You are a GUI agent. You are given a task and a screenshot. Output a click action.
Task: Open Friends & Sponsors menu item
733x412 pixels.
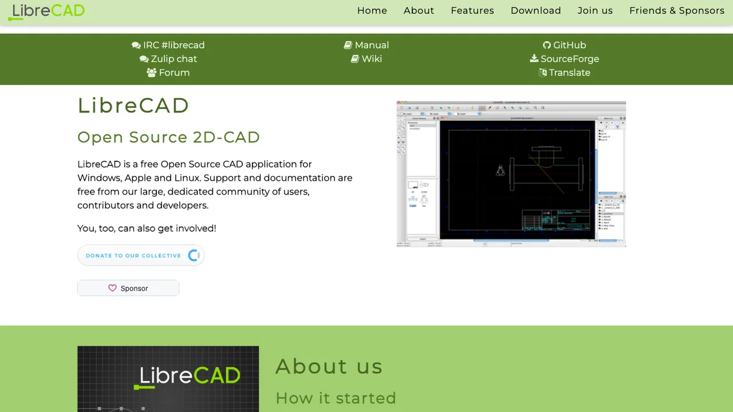(677, 10)
